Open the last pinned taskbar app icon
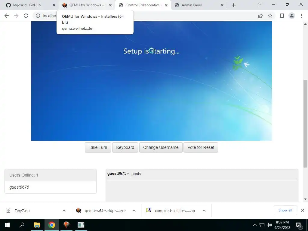Viewport: 308px width, 231px height. (x=81, y=225)
